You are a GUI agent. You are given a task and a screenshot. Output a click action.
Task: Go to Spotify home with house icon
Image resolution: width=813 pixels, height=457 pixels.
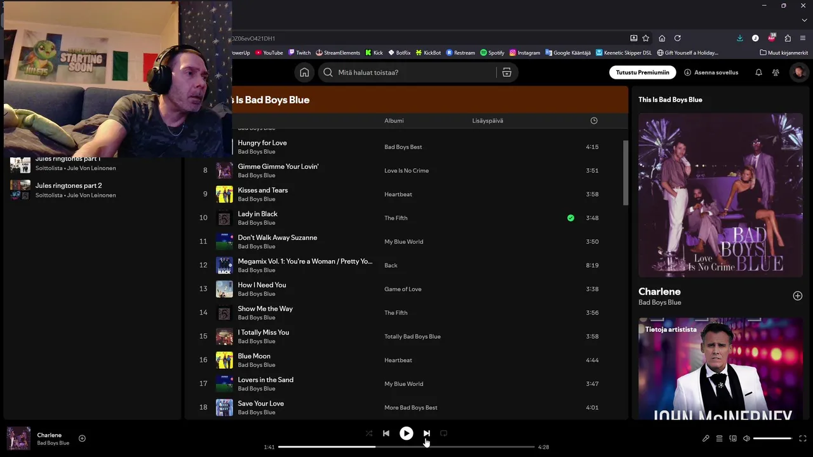[x=304, y=72]
